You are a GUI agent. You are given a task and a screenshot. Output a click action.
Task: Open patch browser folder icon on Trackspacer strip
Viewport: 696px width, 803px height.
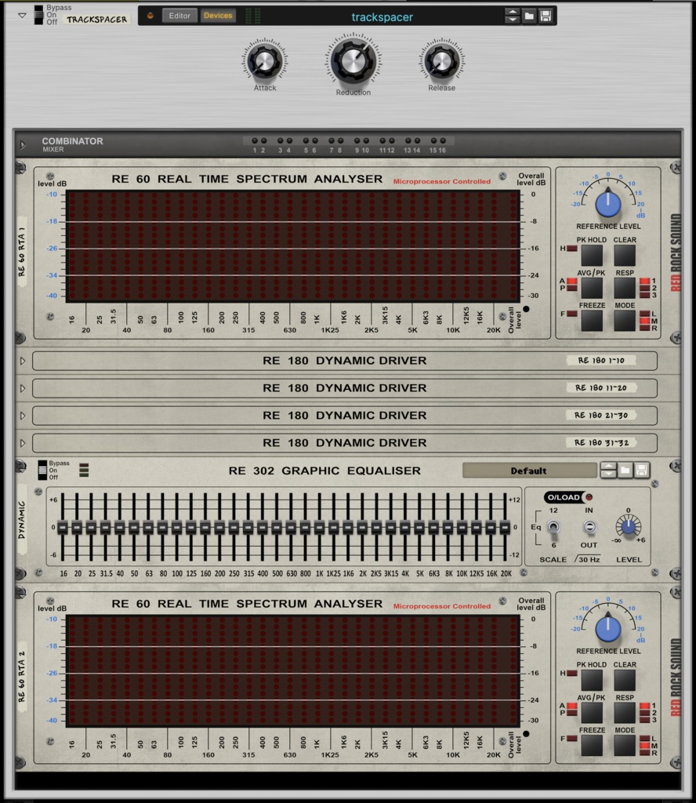[529, 15]
